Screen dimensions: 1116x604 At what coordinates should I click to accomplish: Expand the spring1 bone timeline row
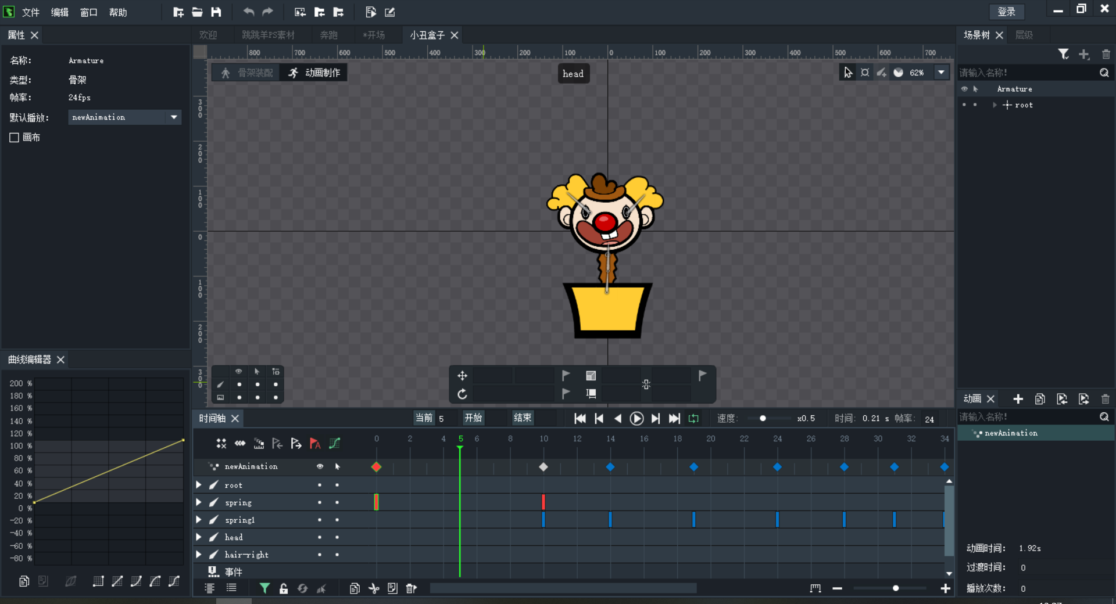pyautogui.click(x=199, y=520)
